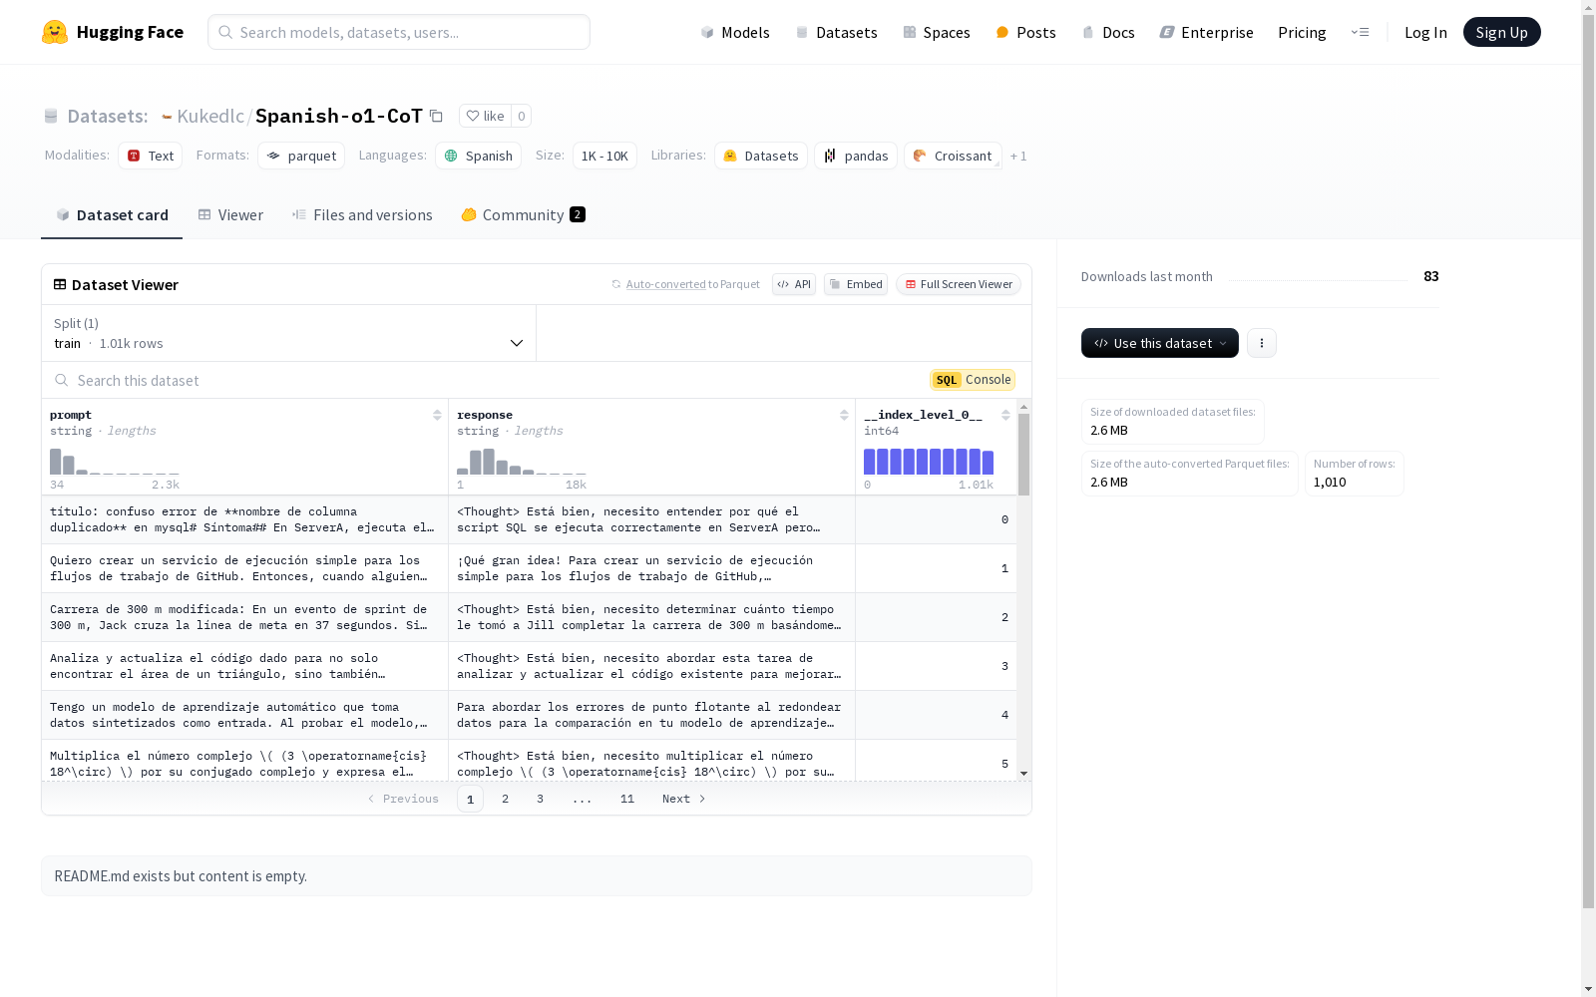Switch to the Viewer tab
Viewport: 1596px width, 997px height.
pos(230,214)
